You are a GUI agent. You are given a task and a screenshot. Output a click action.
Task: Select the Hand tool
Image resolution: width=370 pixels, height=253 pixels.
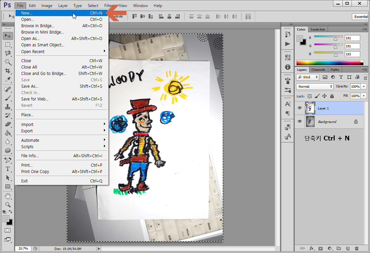coord(8,196)
